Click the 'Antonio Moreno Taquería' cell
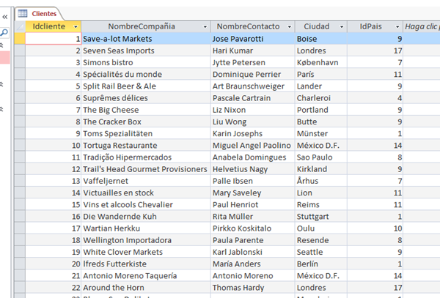The image size is (440, 298). pos(146,276)
